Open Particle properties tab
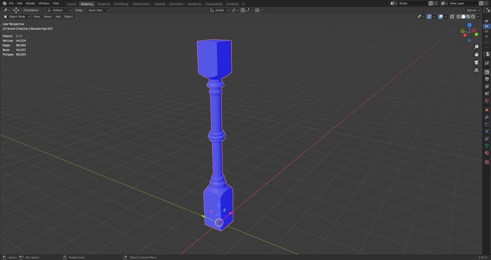The height and width of the screenshot is (260, 491). pyautogui.click(x=487, y=124)
